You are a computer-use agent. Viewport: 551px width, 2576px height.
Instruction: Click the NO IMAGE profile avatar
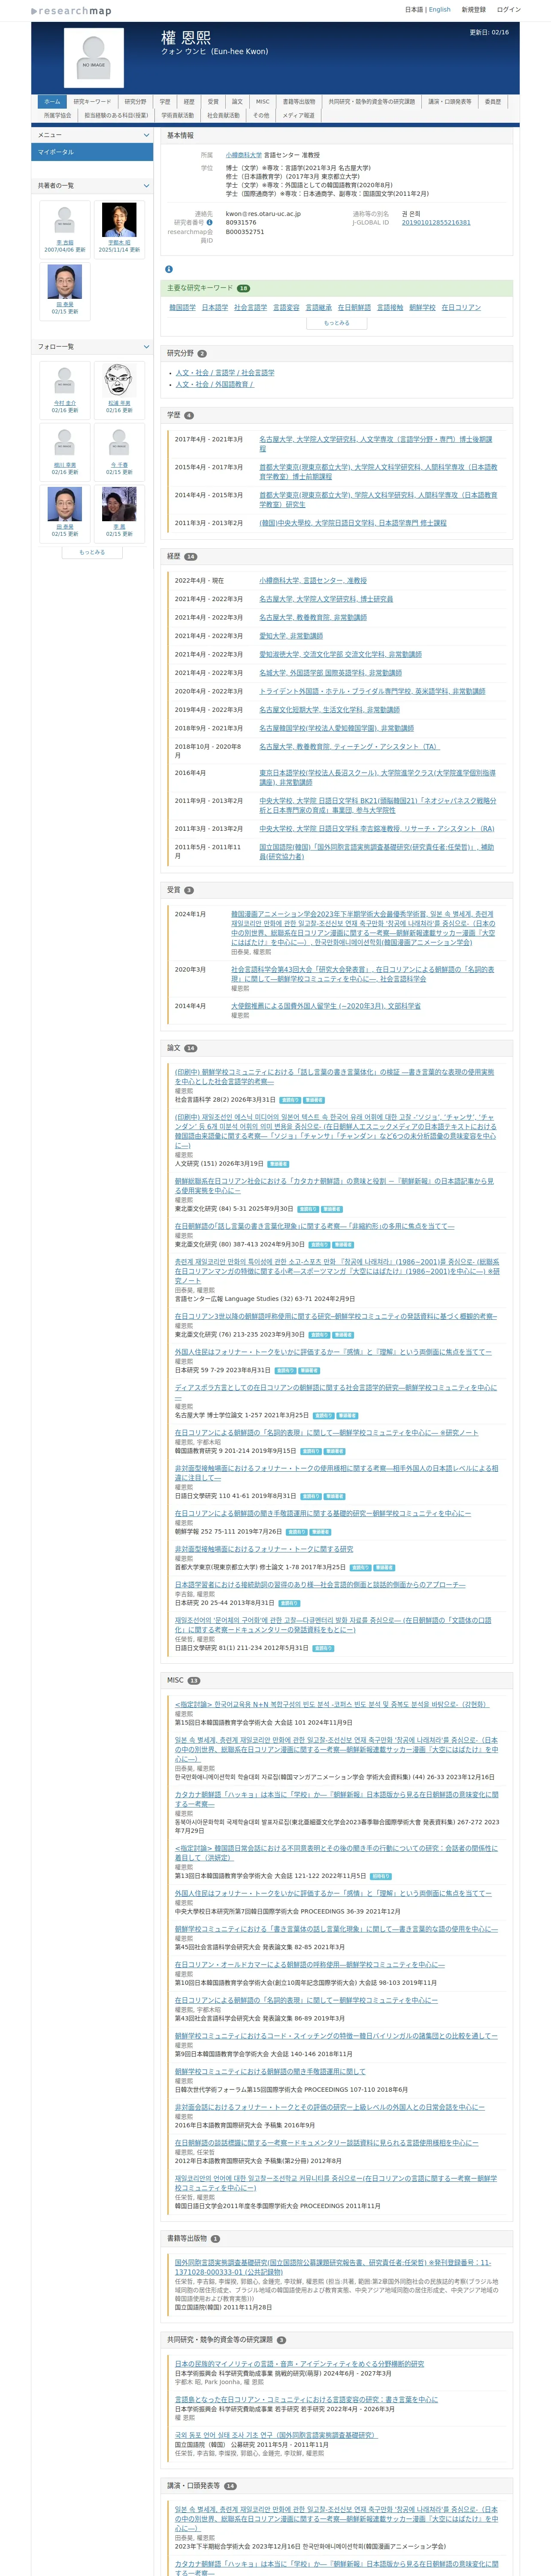tap(94, 58)
